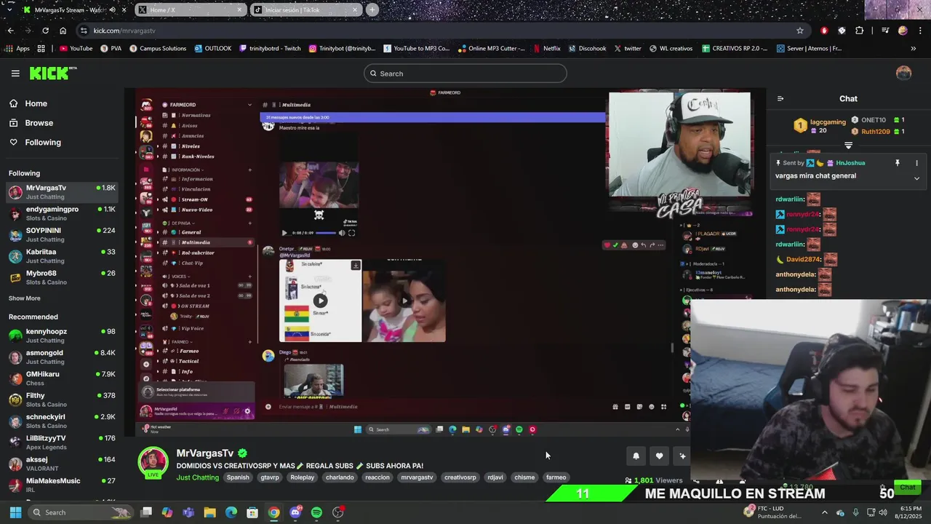Image resolution: width=931 pixels, height=524 pixels.
Task: Click lagcgaming top gifter
Action: pos(828,122)
